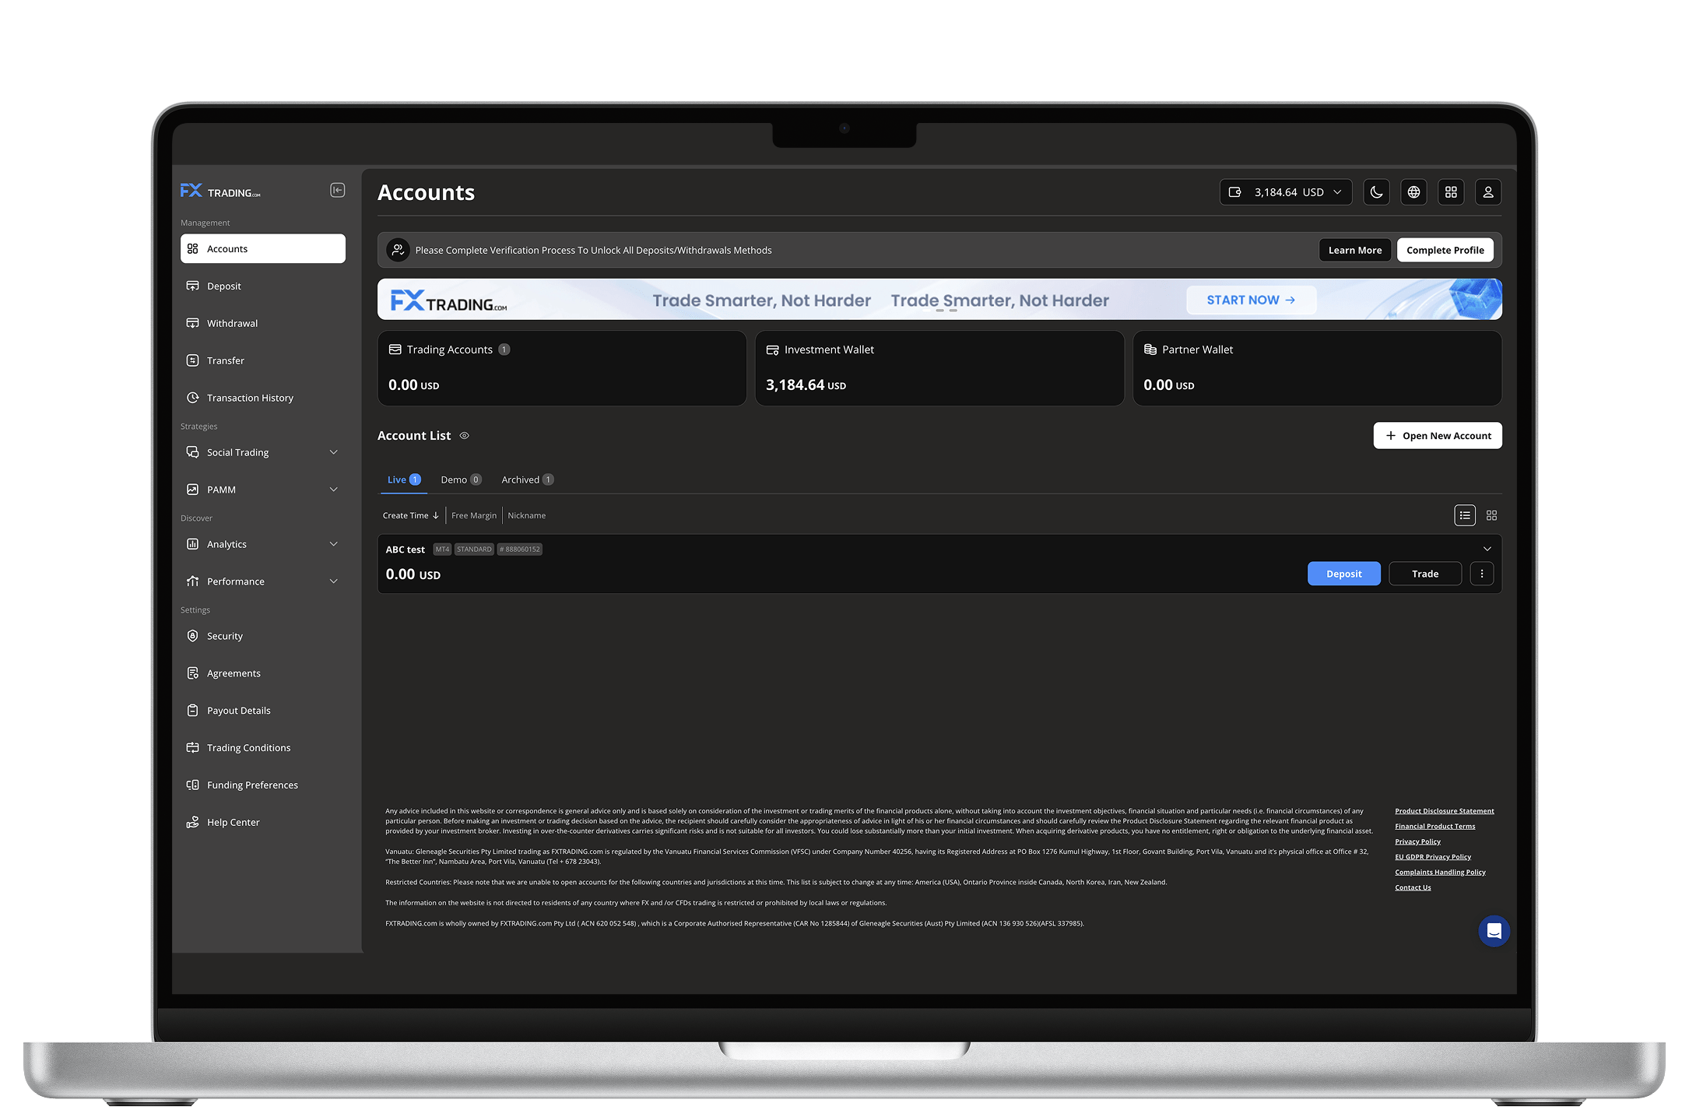1689x1117 pixels.
Task: Click the START NOW promotional banner
Action: point(1251,300)
